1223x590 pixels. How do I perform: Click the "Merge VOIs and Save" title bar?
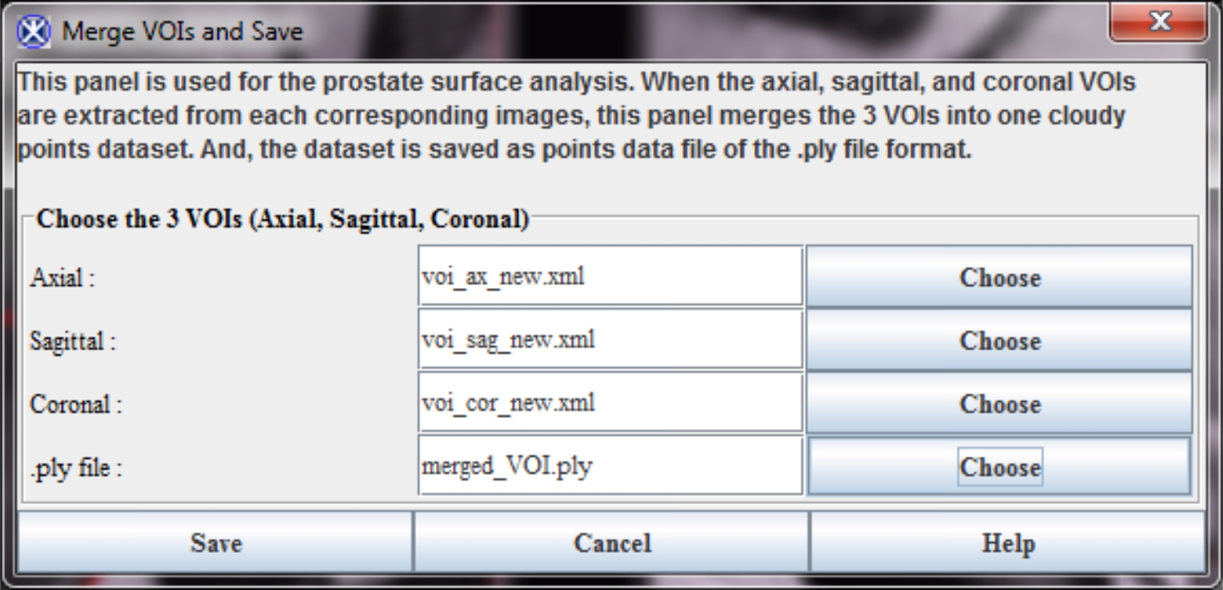[x=182, y=32]
